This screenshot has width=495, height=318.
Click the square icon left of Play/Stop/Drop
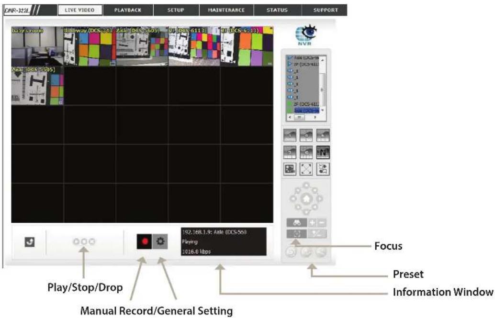pos(30,242)
